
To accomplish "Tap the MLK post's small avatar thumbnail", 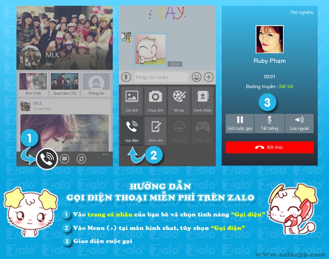I will tap(26, 106).
